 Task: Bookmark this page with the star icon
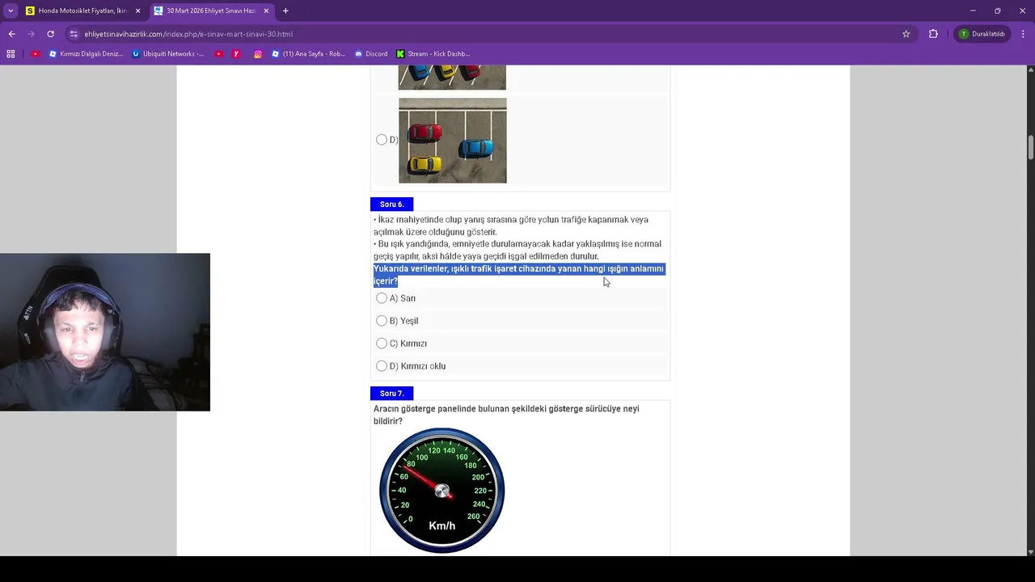(x=906, y=34)
